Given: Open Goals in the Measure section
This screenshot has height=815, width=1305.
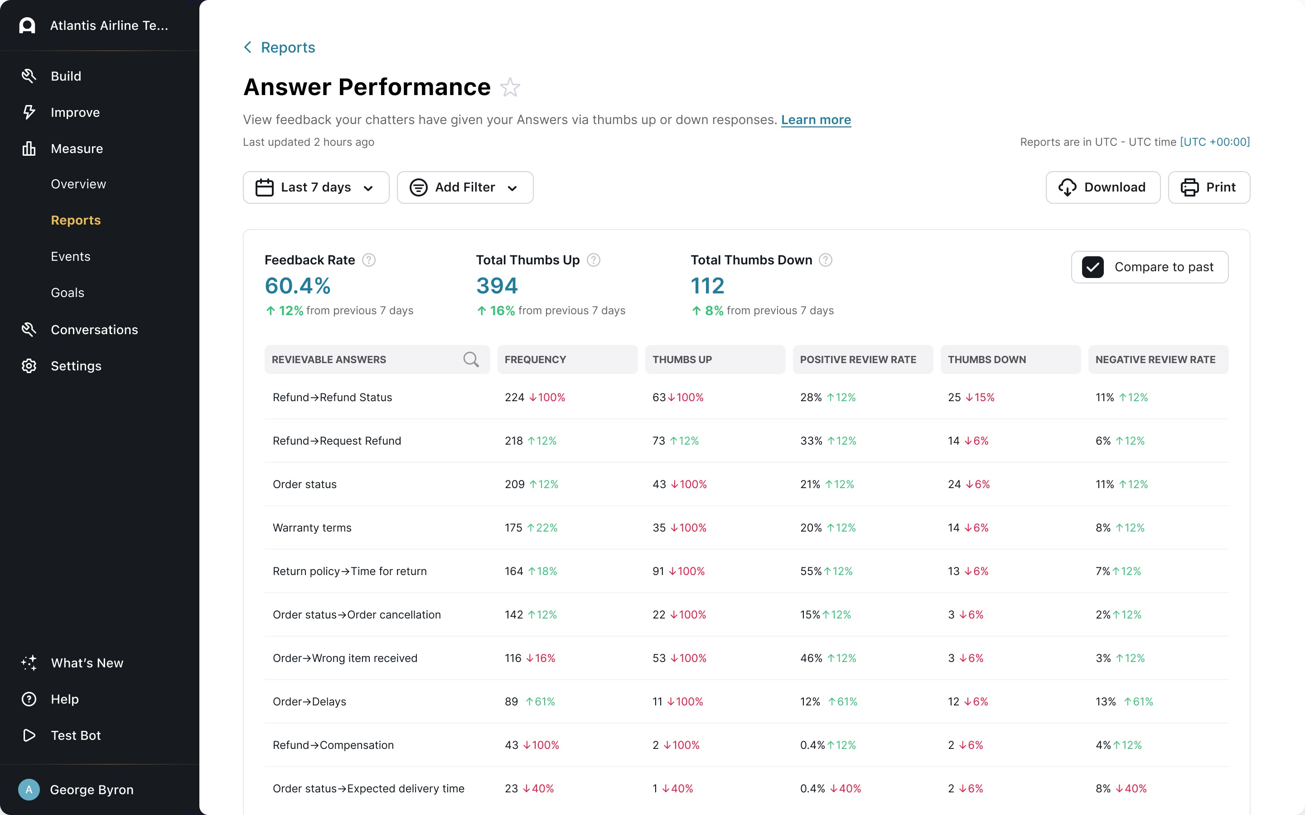Looking at the screenshot, I should 68,292.
